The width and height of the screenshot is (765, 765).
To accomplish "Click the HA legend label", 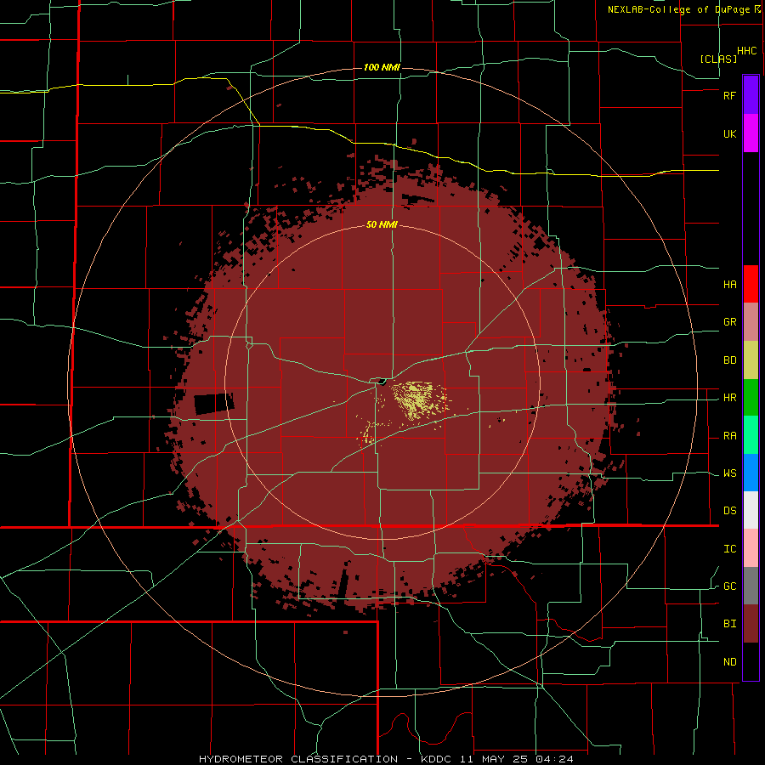I will pos(729,284).
